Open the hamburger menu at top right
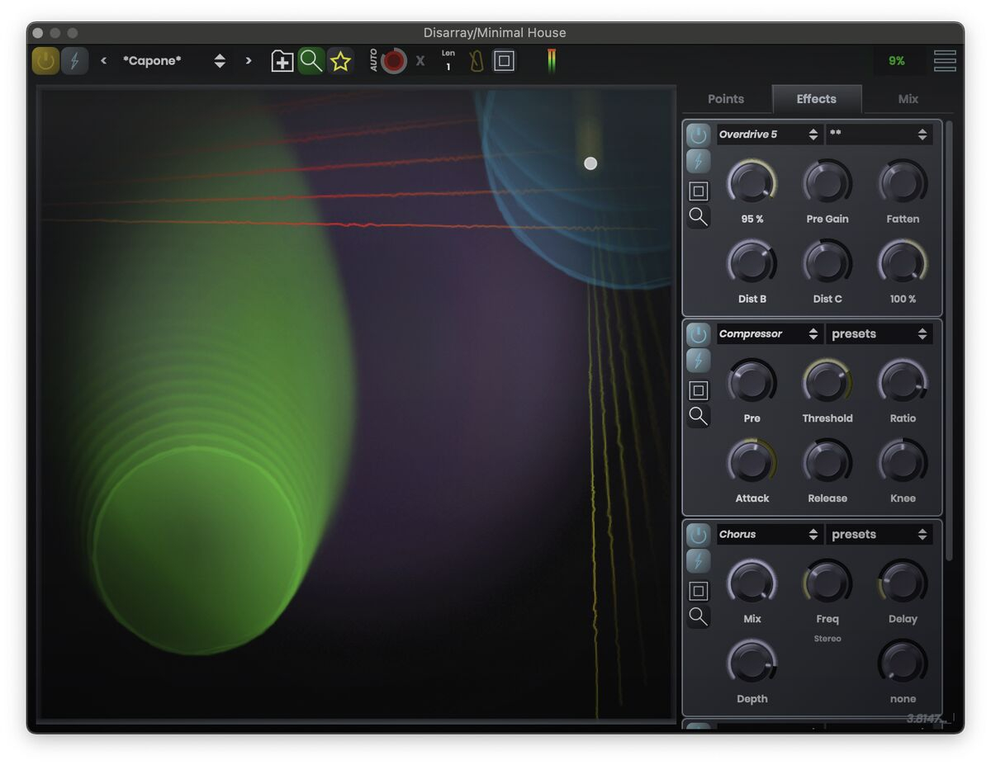This screenshot has width=991, height=765. (x=945, y=61)
